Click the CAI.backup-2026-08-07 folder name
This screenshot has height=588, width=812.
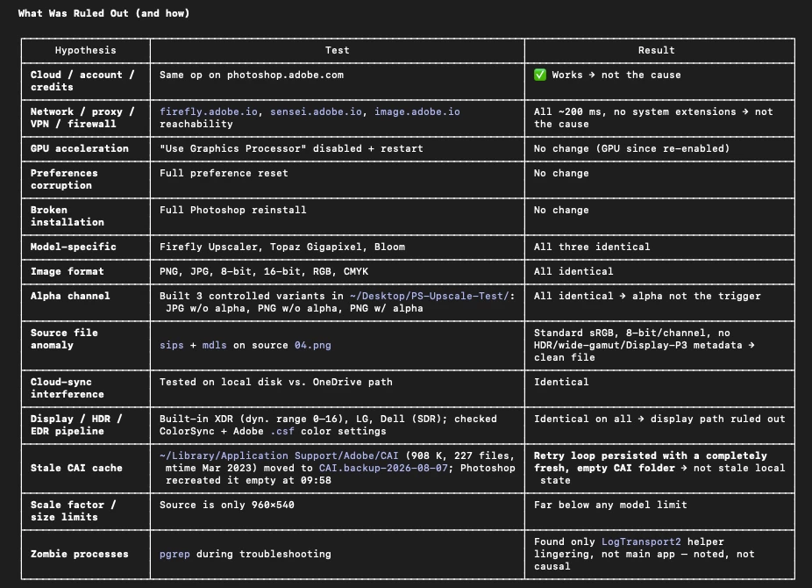(383, 468)
